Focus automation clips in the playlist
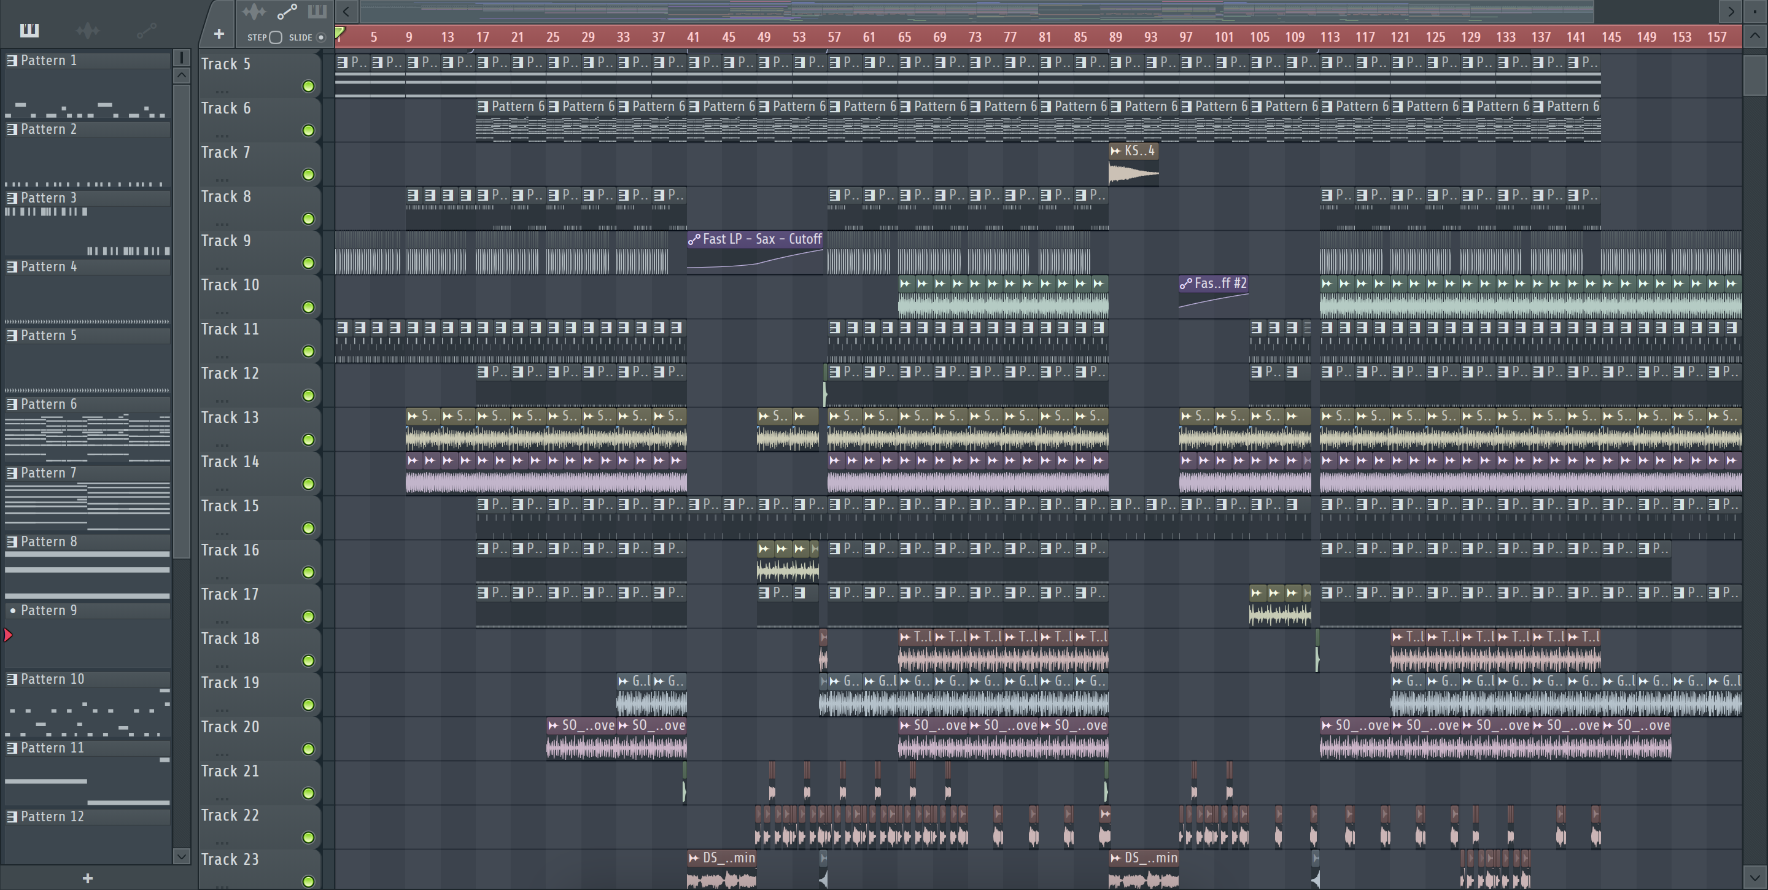Screen dimensions: 1768x890 tap(286, 12)
